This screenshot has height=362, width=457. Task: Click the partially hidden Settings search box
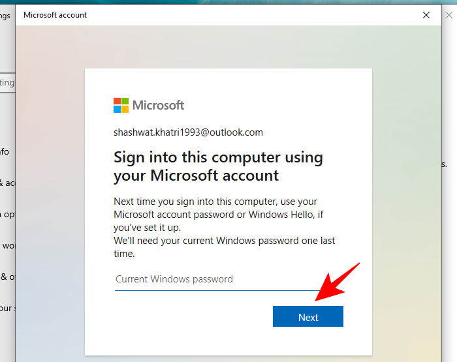click(x=7, y=83)
